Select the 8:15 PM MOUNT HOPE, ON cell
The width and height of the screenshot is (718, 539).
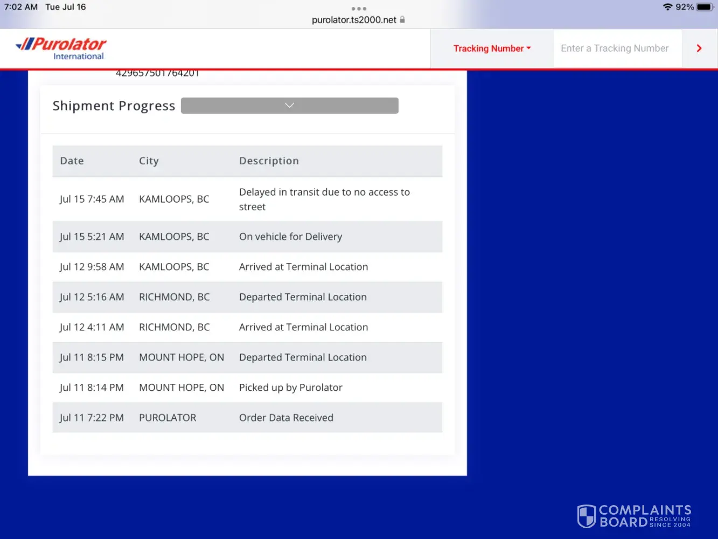[x=182, y=357]
